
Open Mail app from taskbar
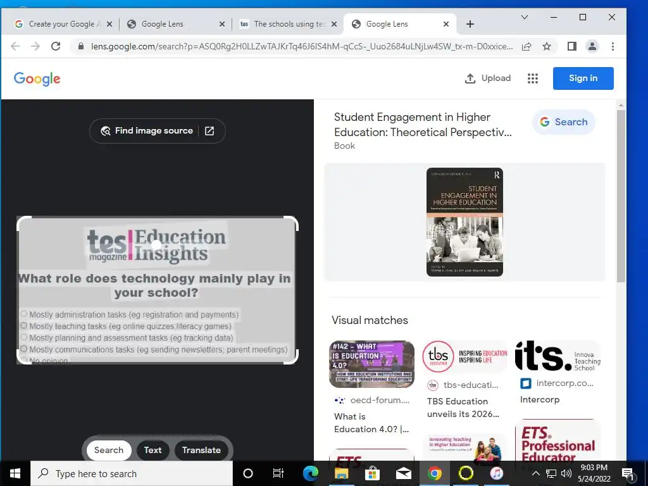(403, 473)
